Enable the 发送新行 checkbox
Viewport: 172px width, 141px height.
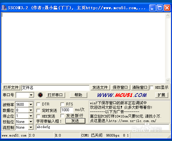62,116
